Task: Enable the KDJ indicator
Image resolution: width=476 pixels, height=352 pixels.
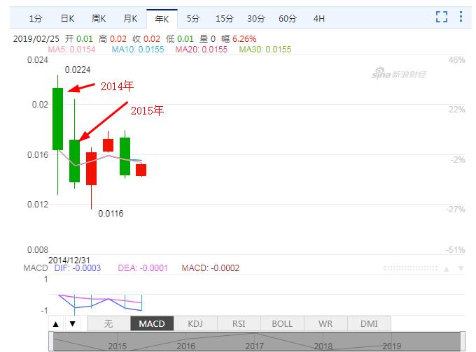Action: click(195, 323)
